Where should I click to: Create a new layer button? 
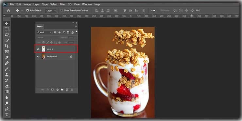click(x=67, y=90)
